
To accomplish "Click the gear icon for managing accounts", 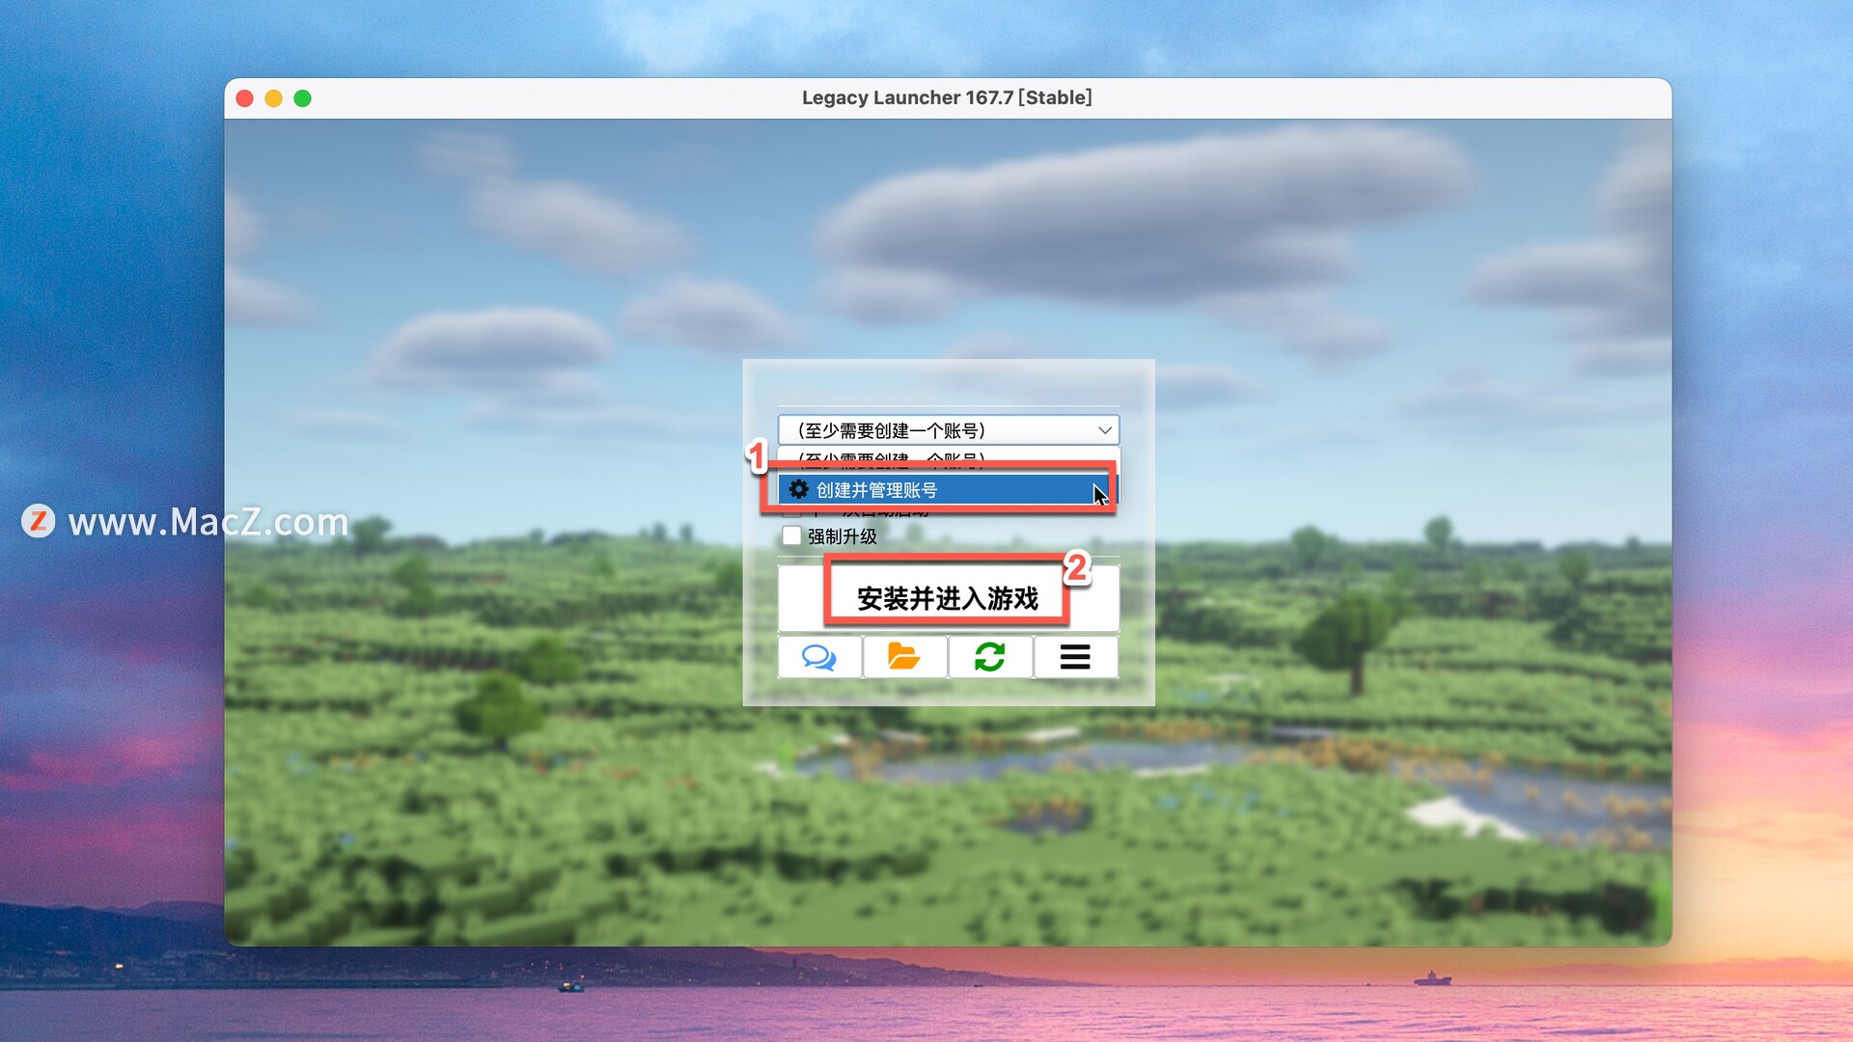I will click(798, 489).
